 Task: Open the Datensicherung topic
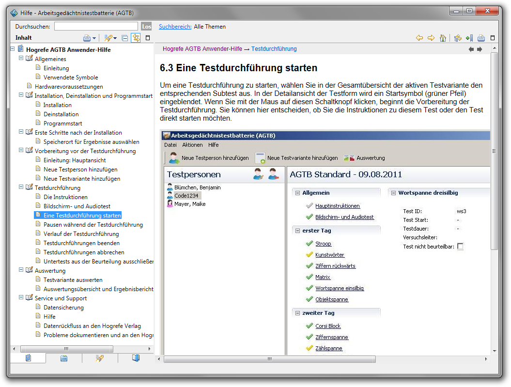pyautogui.click(x=63, y=308)
